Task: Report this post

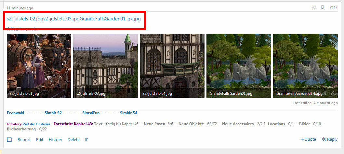Action: (x=24, y=140)
